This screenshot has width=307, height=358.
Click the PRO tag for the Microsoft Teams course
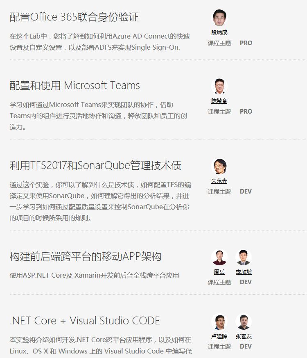(x=246, y=112)
